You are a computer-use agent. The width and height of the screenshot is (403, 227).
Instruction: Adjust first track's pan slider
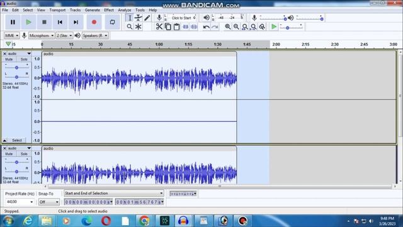point(16,77)
